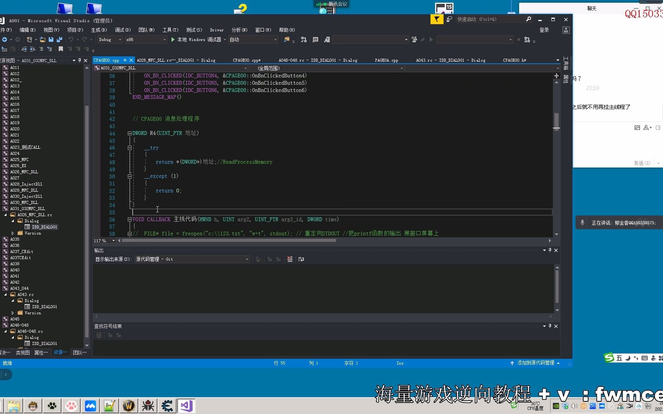
Task: Switch to the PAGE0A.cpp tab
Action: [386, 60]
